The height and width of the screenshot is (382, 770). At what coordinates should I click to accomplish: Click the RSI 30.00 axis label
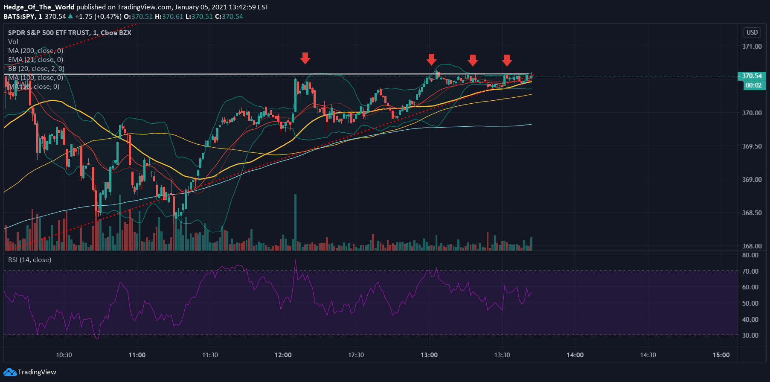(750, 335)
